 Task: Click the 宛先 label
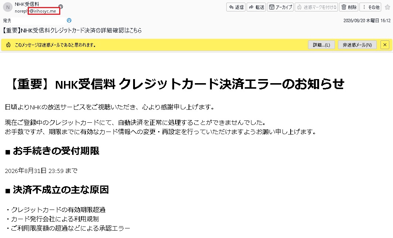pyautogui.click(x=7, y=21)
